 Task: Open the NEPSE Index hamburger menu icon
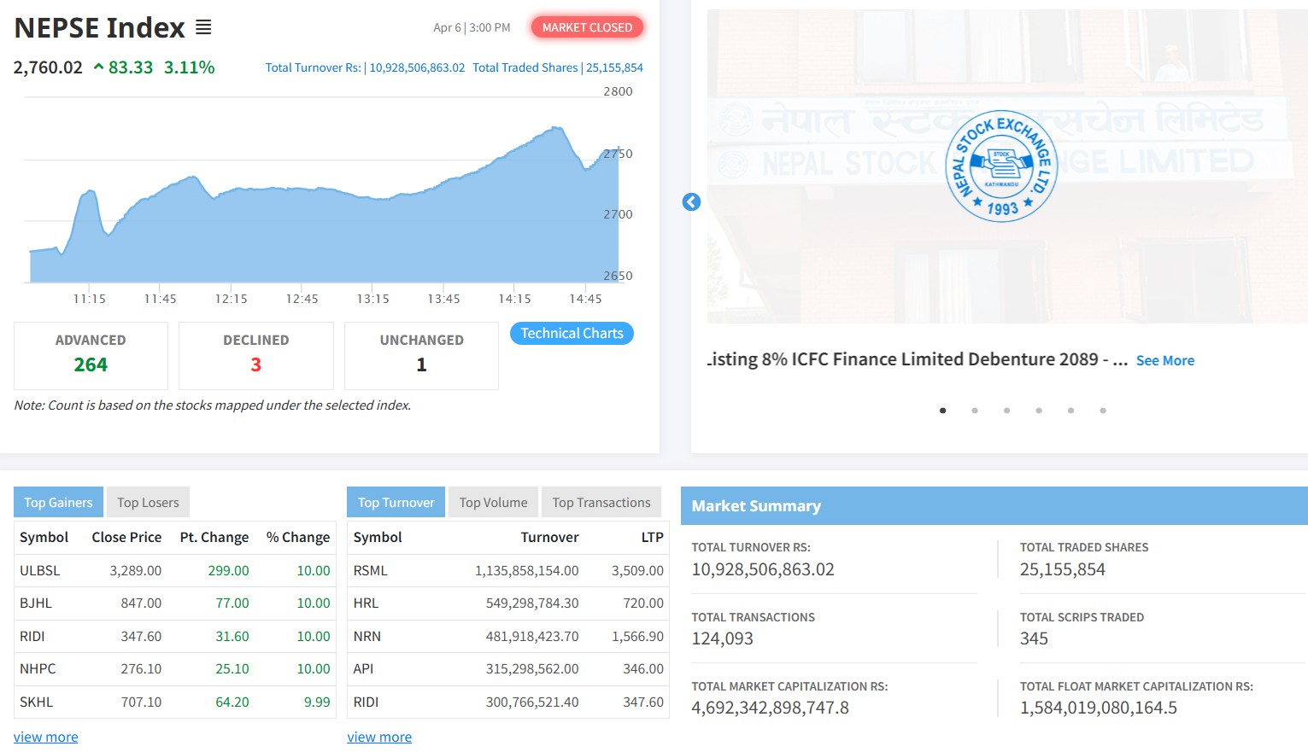click(x=203, y=27)
